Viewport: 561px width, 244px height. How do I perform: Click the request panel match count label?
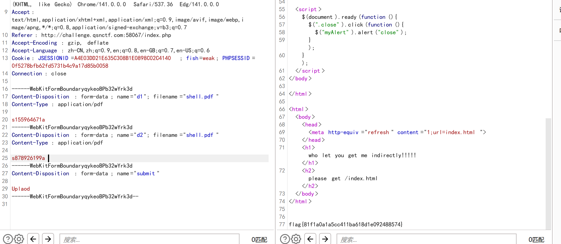[259, 240]
